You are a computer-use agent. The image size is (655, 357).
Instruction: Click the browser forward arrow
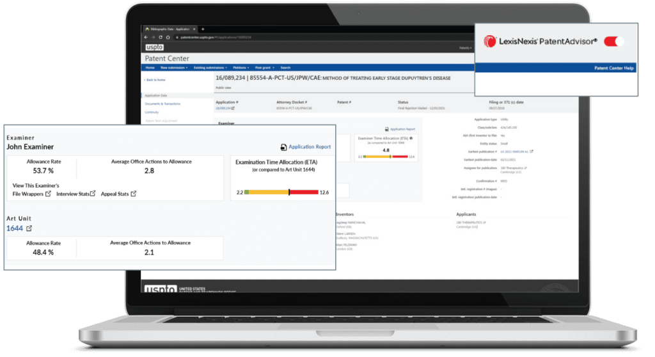(153, 37)
